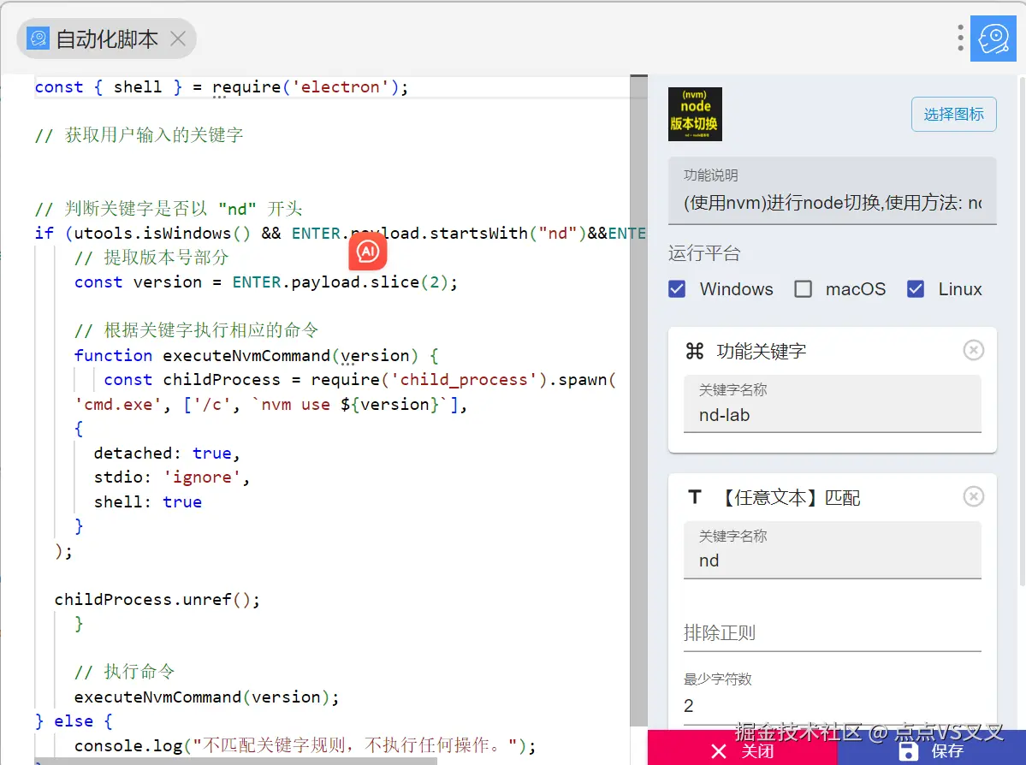This screenshot has height=765, width=1026.
Task: Click the "stdio: 'ignore'," line
Action: coord(172,477)
